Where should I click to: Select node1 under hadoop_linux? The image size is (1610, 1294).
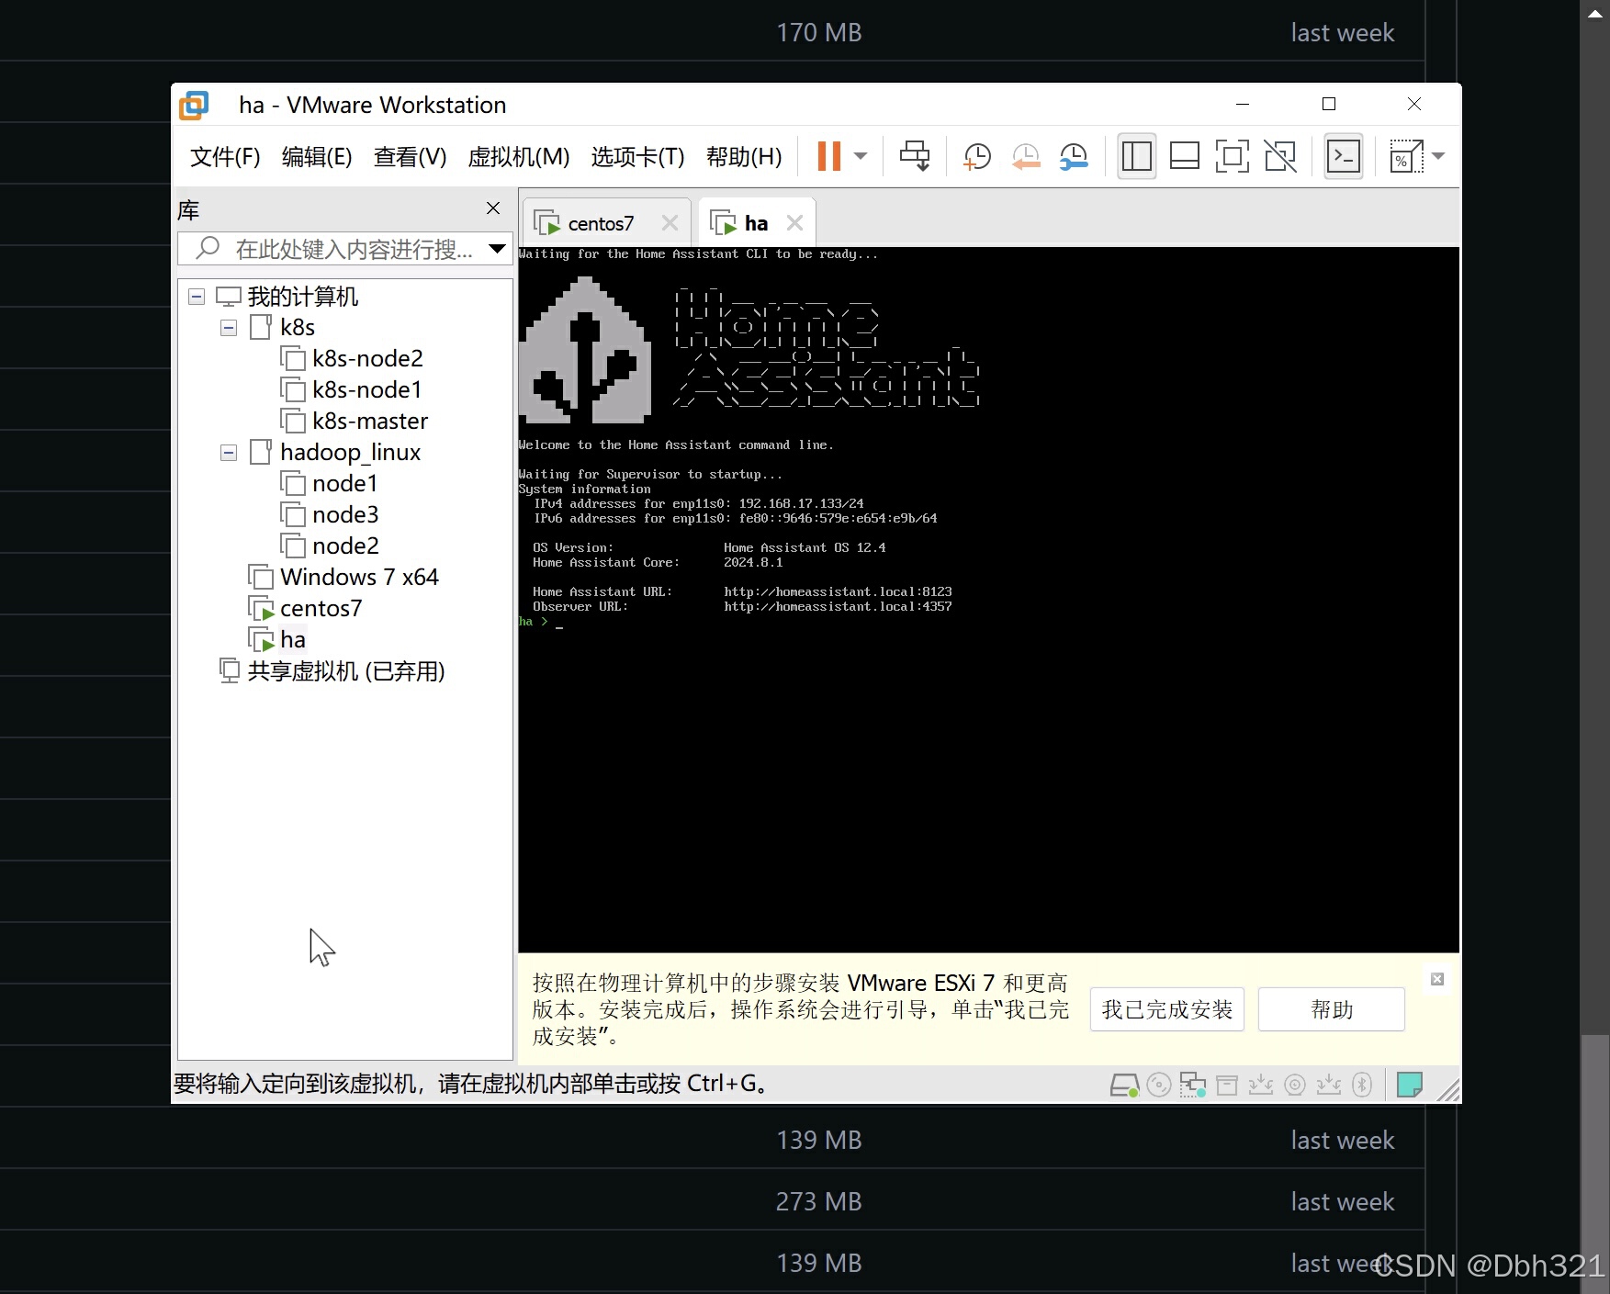[x=344, y=483]
